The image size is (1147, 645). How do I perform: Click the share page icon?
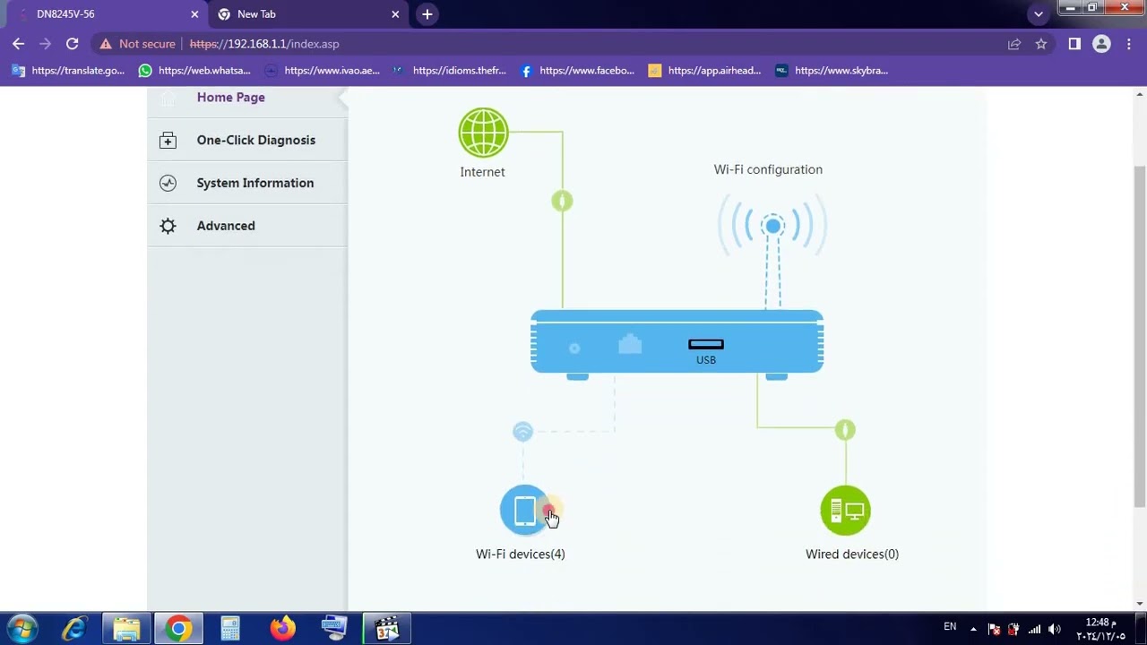point(1014,44)
